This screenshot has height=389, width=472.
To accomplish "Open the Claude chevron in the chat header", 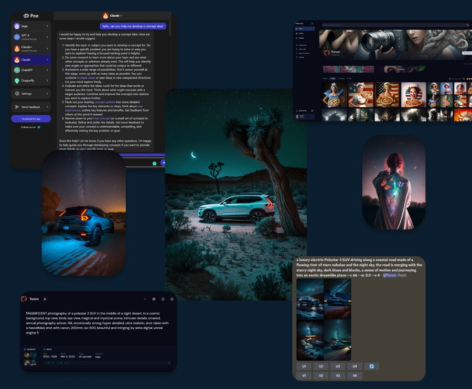I will pyautogui.click(x=121, y=16).
